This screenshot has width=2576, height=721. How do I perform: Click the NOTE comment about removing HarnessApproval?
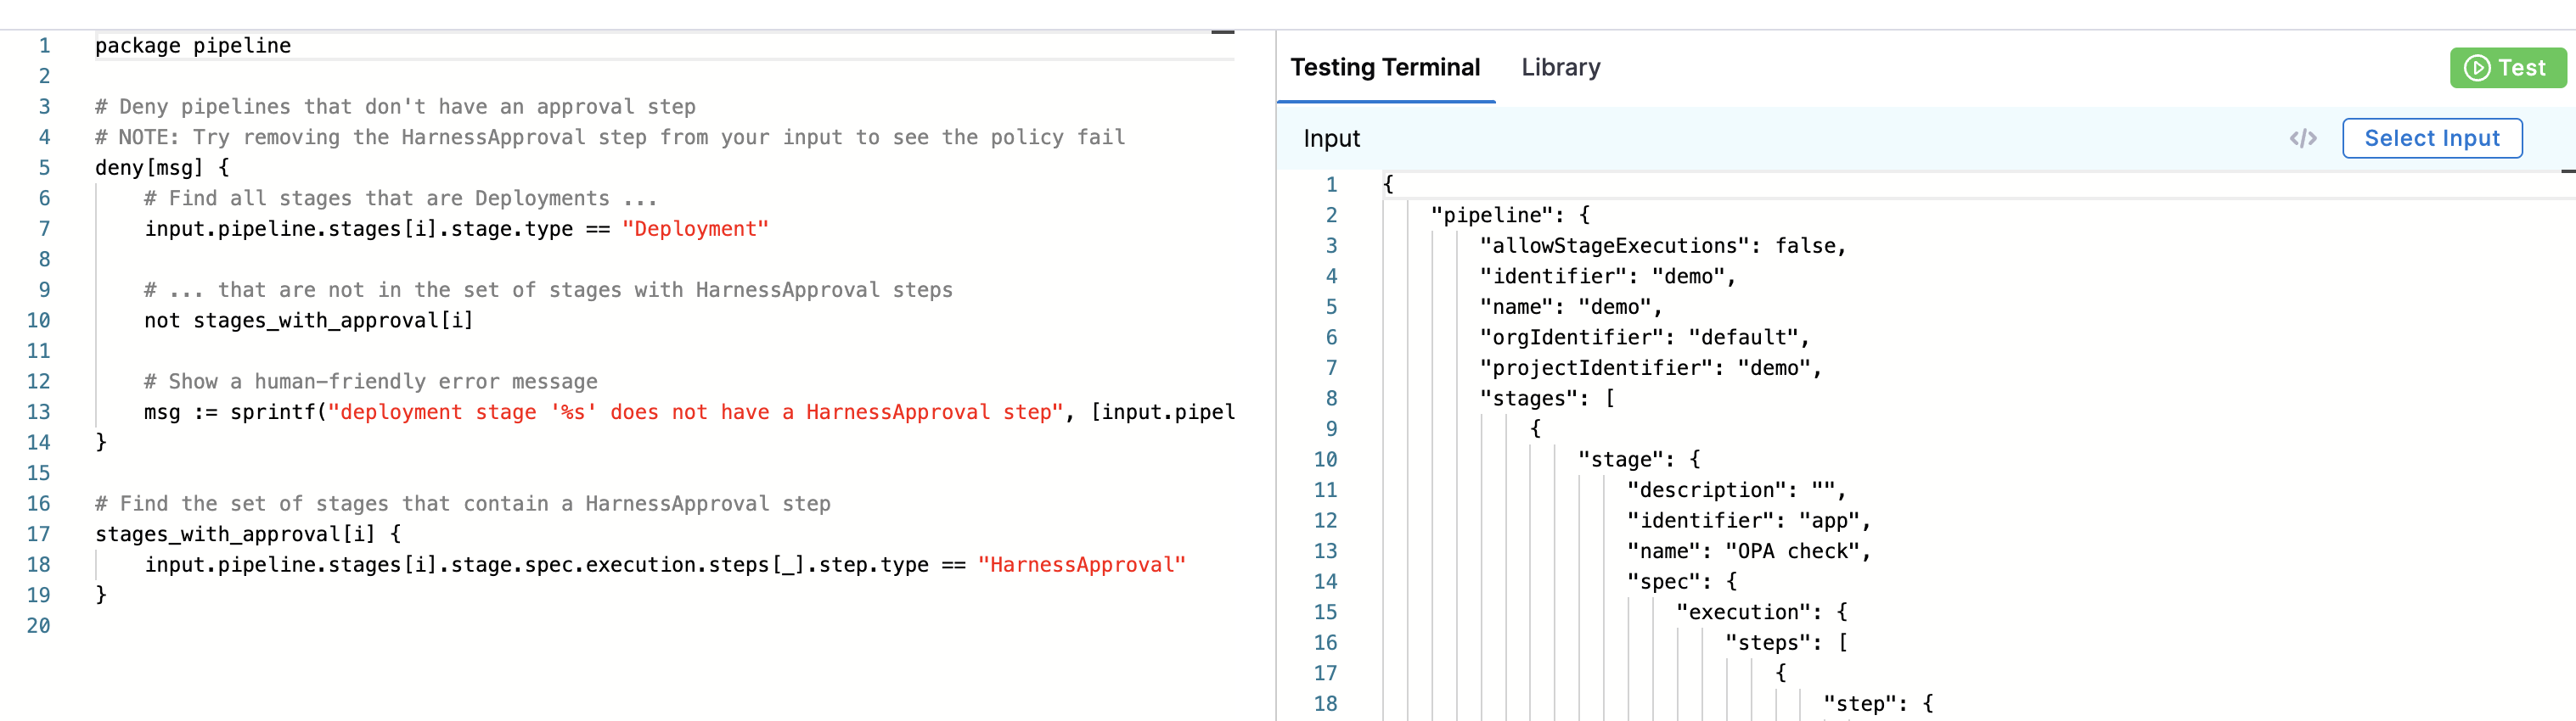point(610,137)
